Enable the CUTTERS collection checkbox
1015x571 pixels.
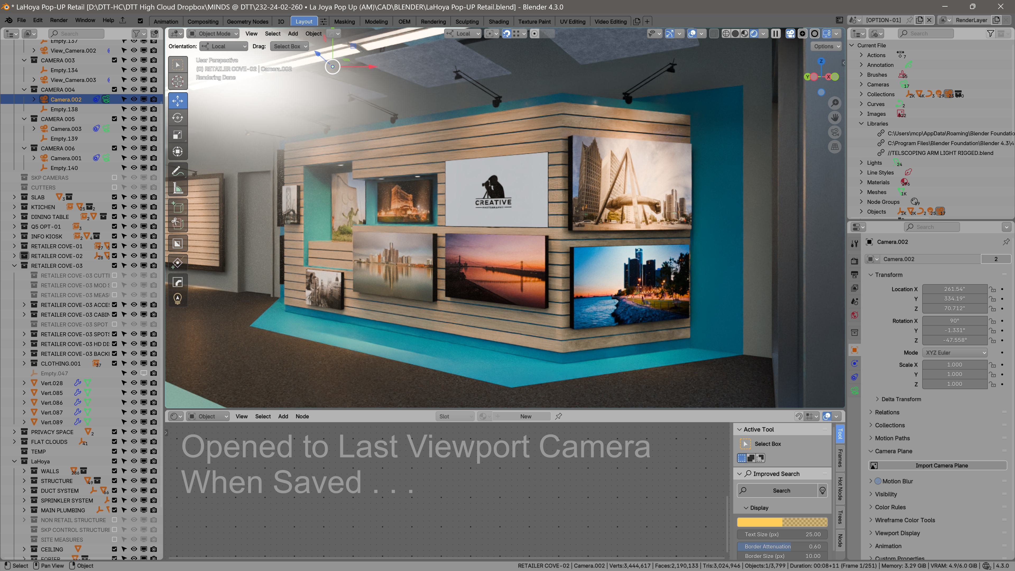click(114, 187)
